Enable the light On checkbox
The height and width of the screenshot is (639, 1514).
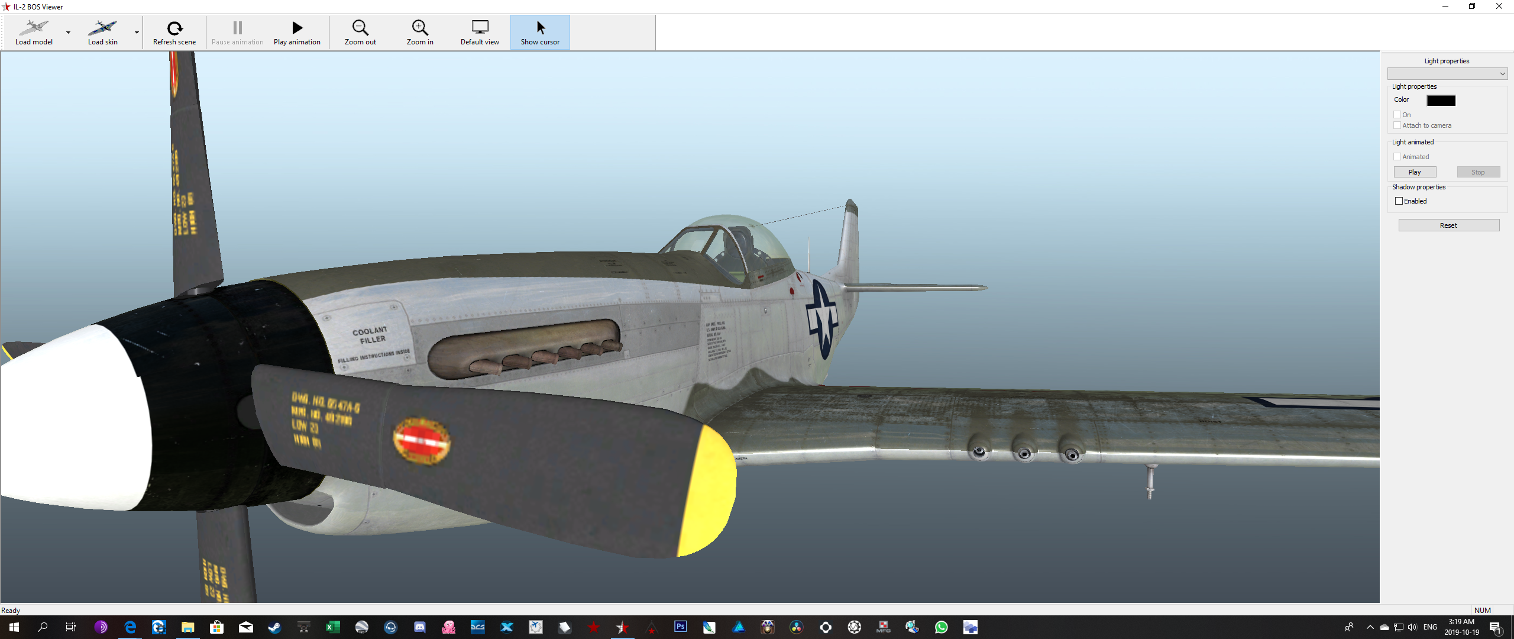tap(1397, 115)
